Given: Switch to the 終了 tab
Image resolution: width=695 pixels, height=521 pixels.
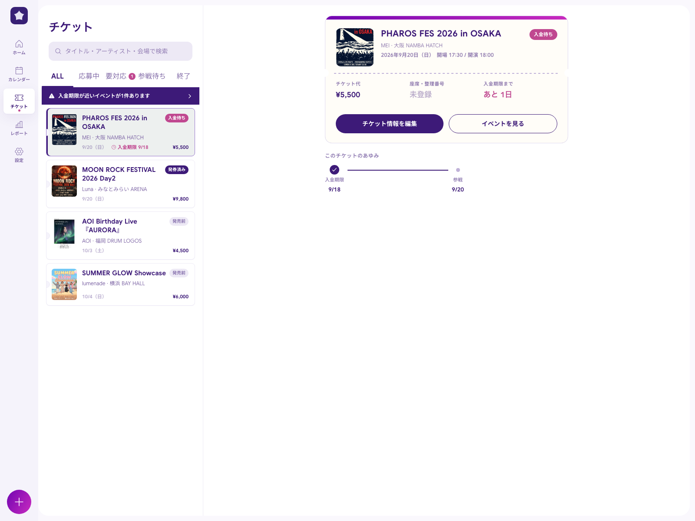Looking at the screenshot, I should tap(183, 76).
